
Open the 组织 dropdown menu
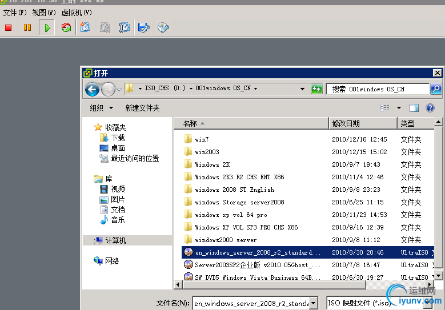(101, 108)
